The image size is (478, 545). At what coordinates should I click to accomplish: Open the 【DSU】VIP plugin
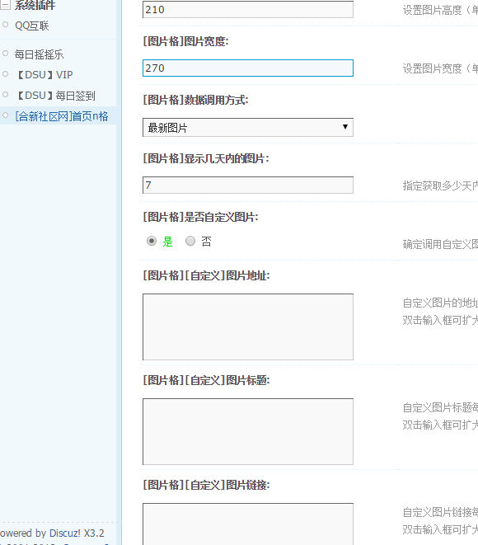coord(45,75)
